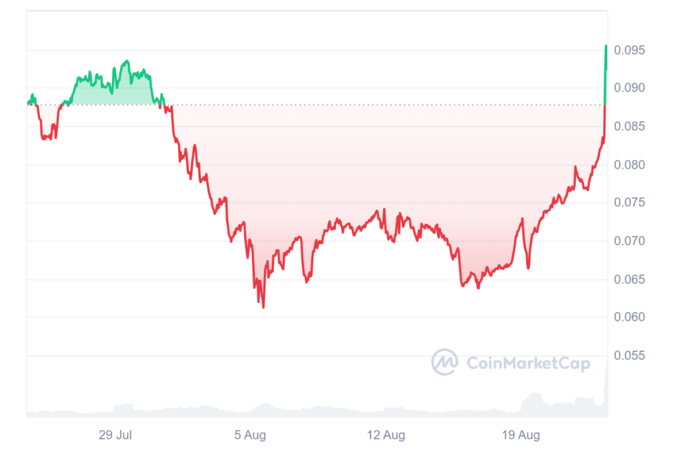Viewport: 681px width, 454px height.
Task: Click the 29 Jul date label
Action: [x=114, y=435]
